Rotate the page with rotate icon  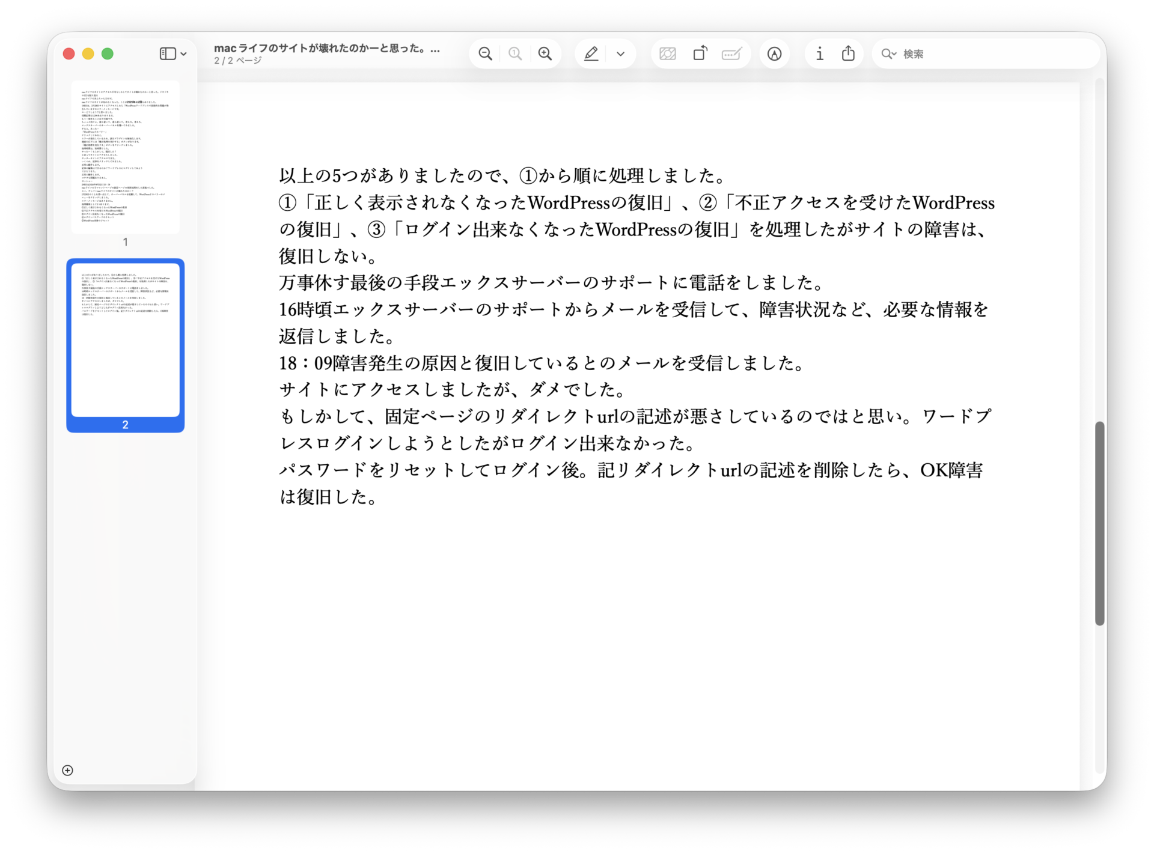(700, 54)
